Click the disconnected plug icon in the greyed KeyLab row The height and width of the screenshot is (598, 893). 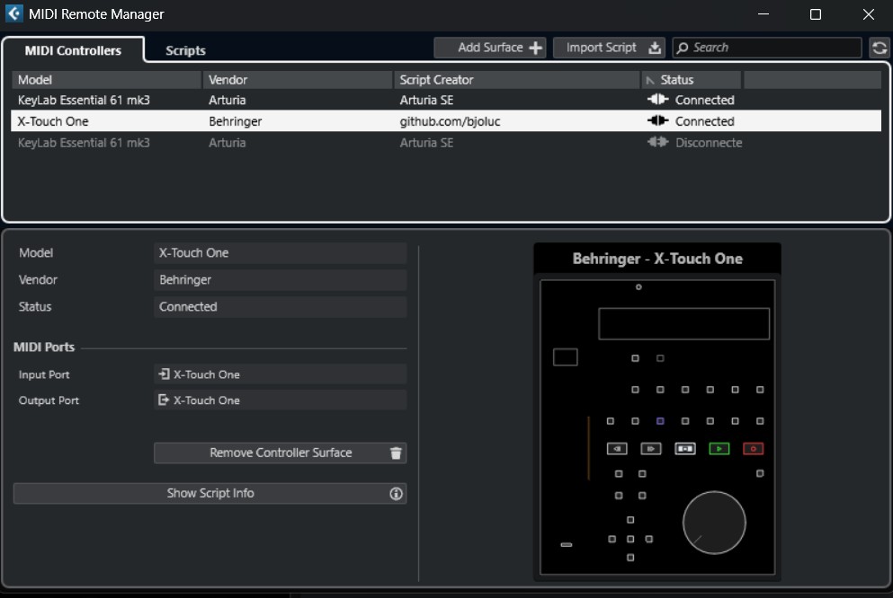657,142
